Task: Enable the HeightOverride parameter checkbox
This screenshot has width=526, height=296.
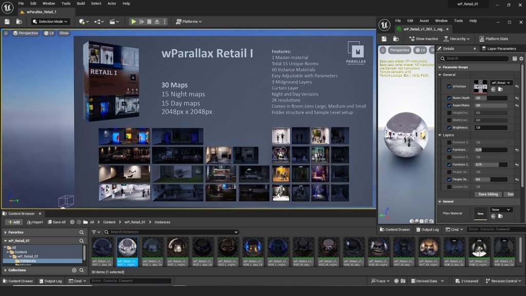Action: tap(449, 113)
